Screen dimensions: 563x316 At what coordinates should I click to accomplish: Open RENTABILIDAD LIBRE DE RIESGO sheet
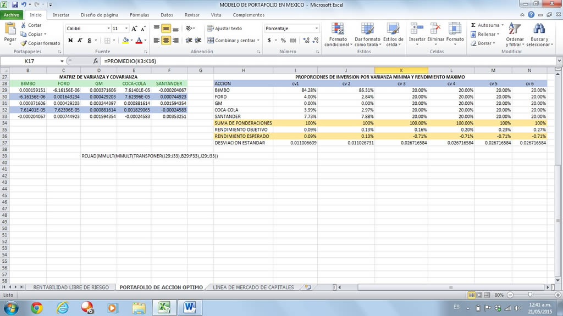[x=71, y=287]
